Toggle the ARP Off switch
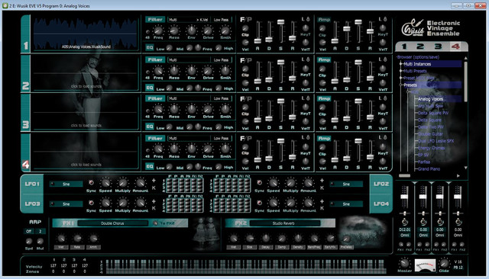This screenshot has height=279, width=489. click(x=29, y=231)
